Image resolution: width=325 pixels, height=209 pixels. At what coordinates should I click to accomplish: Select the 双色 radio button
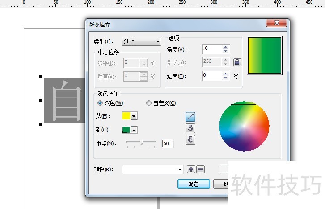coord(100,103)
